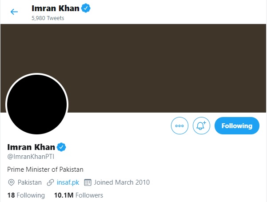267x202 pixels.
Task: Click the Prime Minister of Pakistan bio
Action: click(x=45, y=170)
